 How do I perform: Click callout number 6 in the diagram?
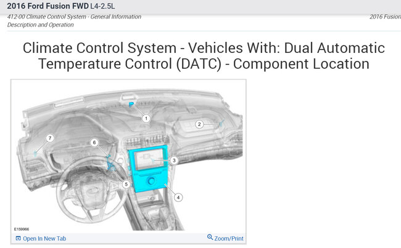94,142
